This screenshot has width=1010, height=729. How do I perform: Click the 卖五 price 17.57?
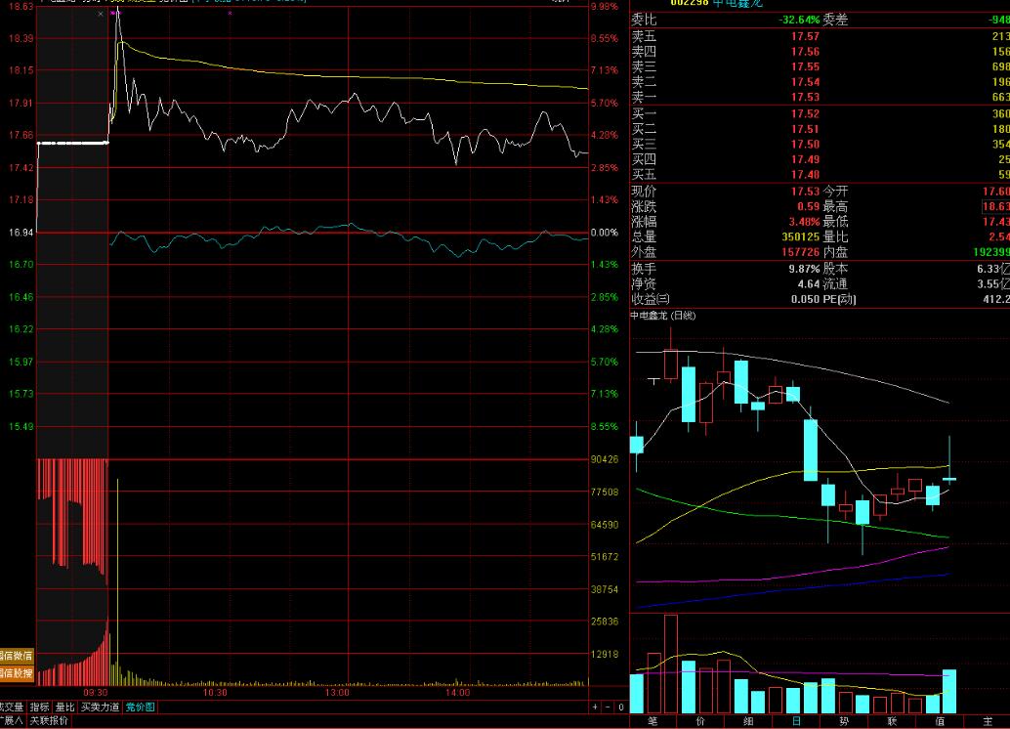pyautogui.click(x=805, y=37)
